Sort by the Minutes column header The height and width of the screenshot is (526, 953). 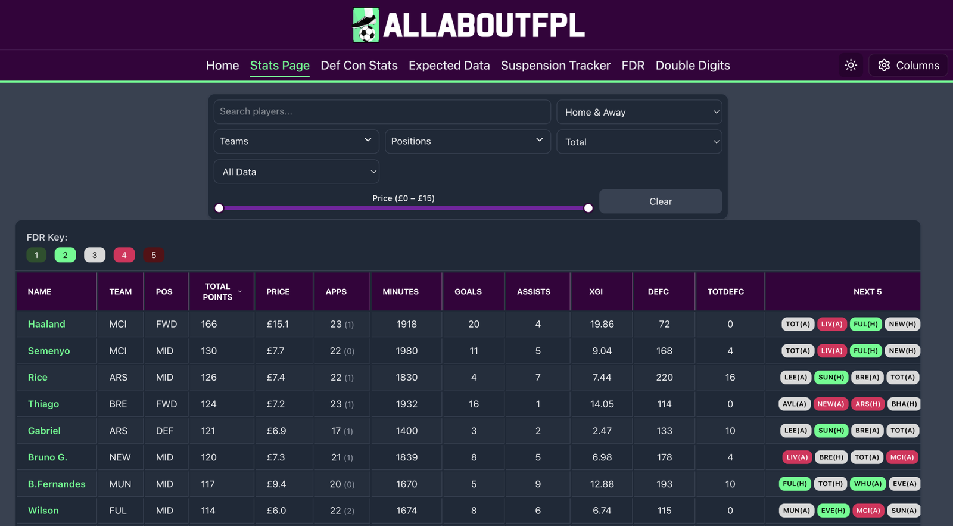406,291
